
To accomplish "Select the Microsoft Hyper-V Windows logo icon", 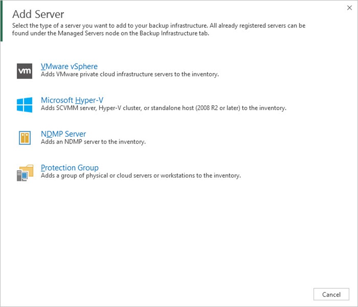I will pos(25,104).
